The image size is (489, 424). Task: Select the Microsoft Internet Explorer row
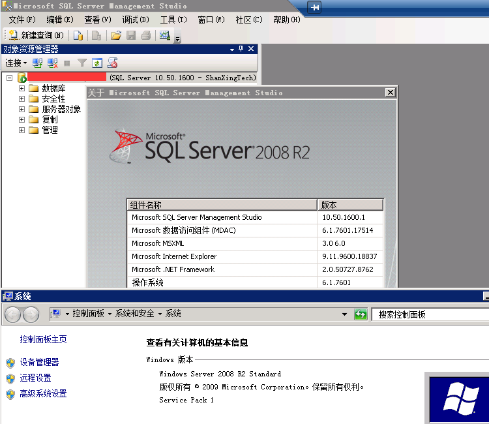pos(255,256)
